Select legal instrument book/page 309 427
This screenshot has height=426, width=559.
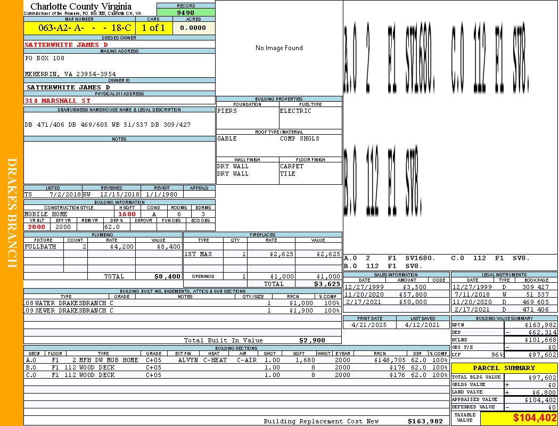point(536,288)
